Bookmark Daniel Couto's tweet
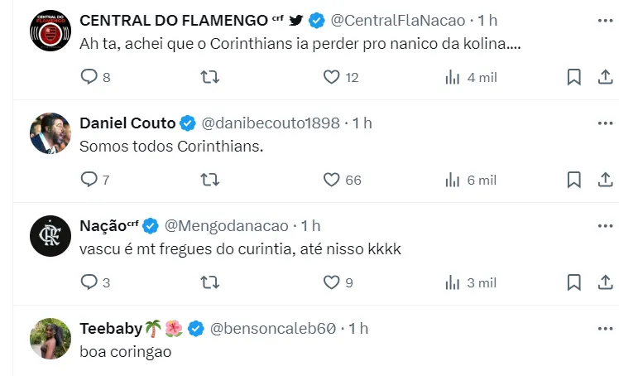619x376 pixels. [573, 180]
